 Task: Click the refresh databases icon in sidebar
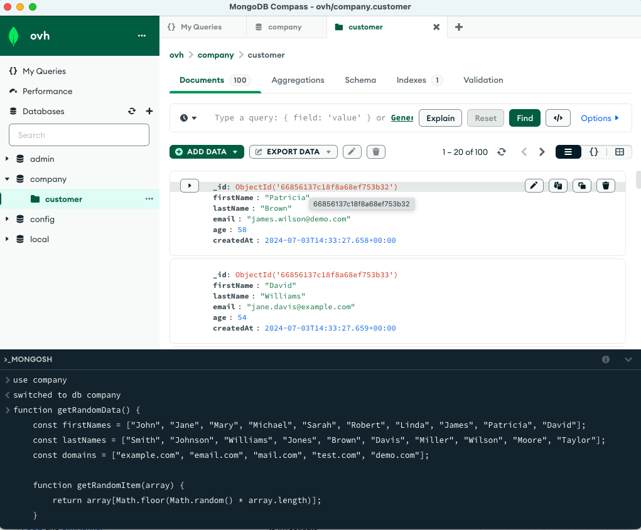coord(132,111)
